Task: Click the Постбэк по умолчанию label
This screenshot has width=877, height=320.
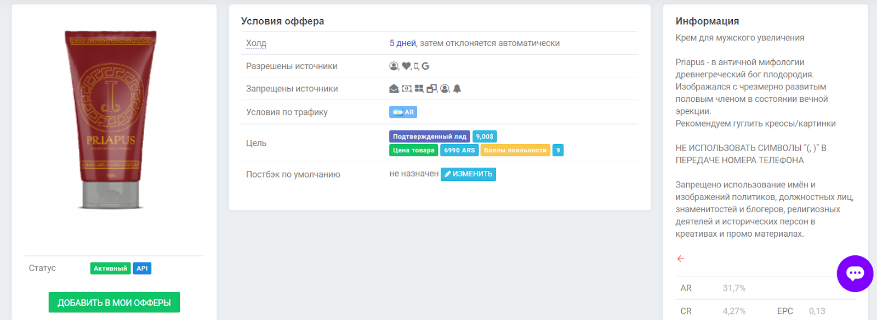Action: (x=293, y=174)
